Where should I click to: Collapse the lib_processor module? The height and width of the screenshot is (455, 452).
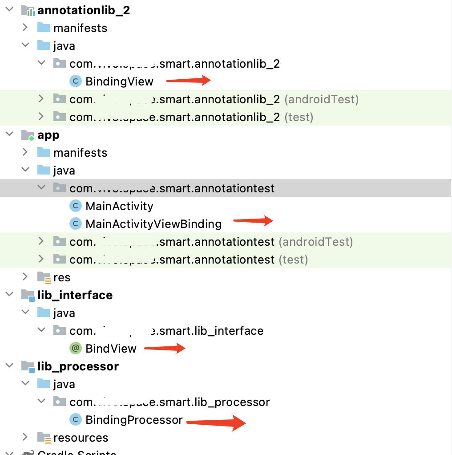pos(10,366)
